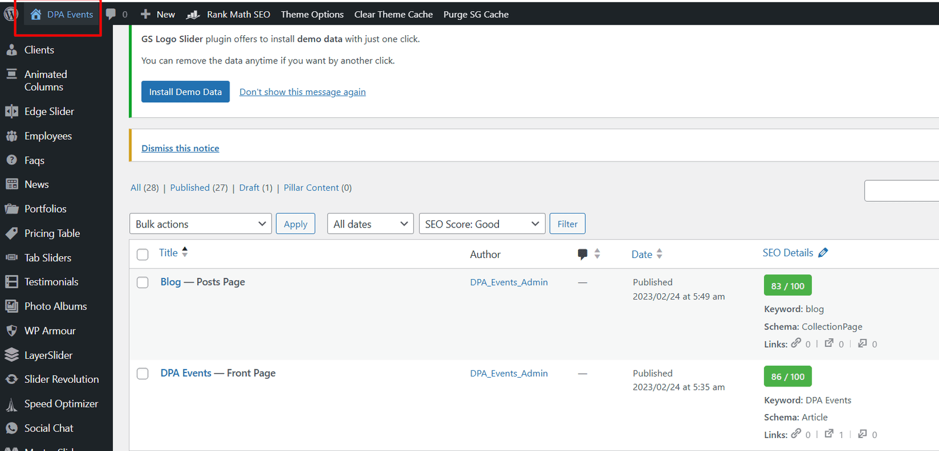Click the Date column header text
This screenshot has width=939, height=451.
click(x=641, y=255)
